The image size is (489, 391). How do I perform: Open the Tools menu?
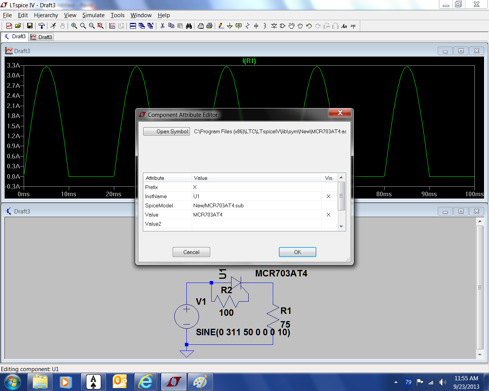tap(118, 15)
